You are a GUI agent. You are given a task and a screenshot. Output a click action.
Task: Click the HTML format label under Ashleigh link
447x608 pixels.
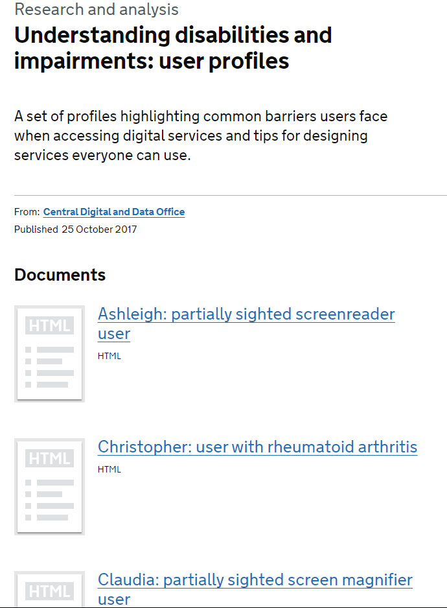[109, 356]
